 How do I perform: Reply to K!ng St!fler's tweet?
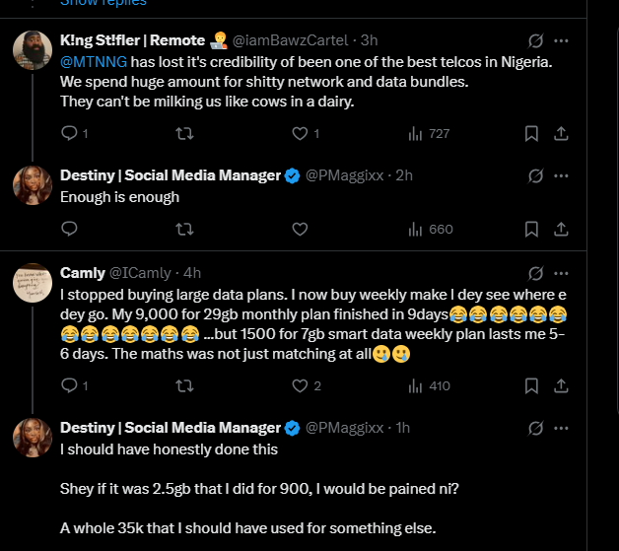69,133
